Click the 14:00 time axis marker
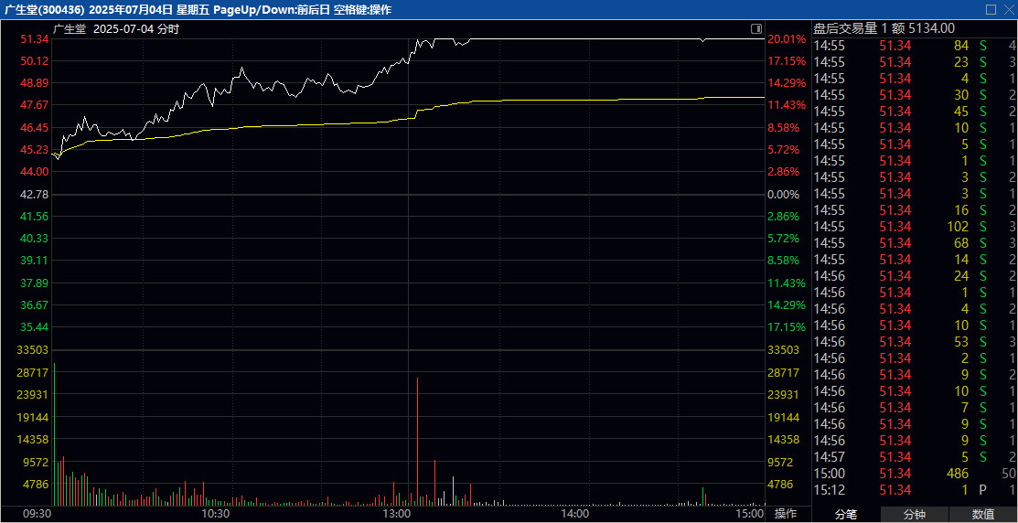1018x523 pixels. pyautogui.click(x=574, y=514)
